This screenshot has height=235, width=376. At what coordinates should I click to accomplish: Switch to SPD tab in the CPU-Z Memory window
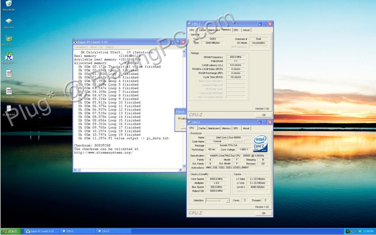pyautogui.click(x=236, y=30)
